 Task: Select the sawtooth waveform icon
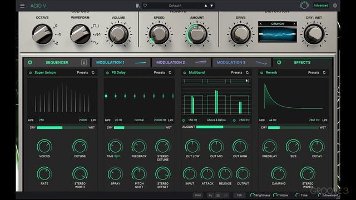97,34
